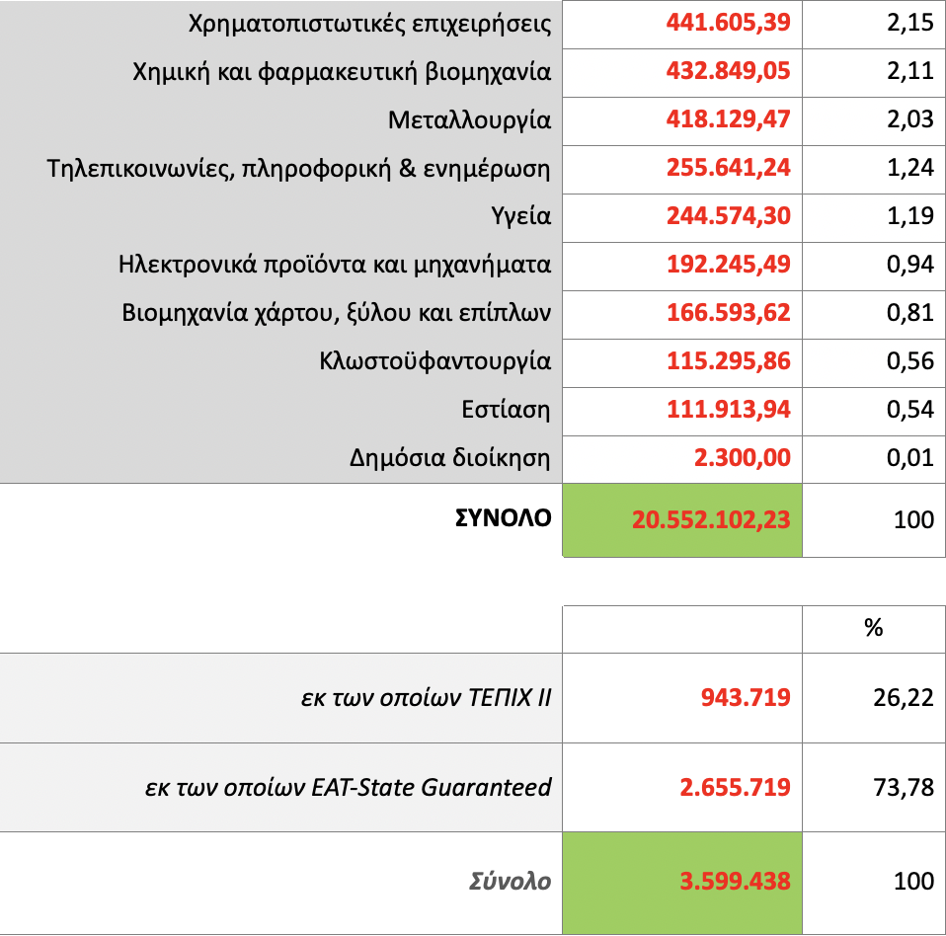
Task: Click the % column header cell
Action: tap(873, 629)
